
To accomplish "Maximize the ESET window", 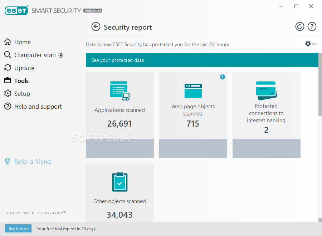I will (296, 6).
